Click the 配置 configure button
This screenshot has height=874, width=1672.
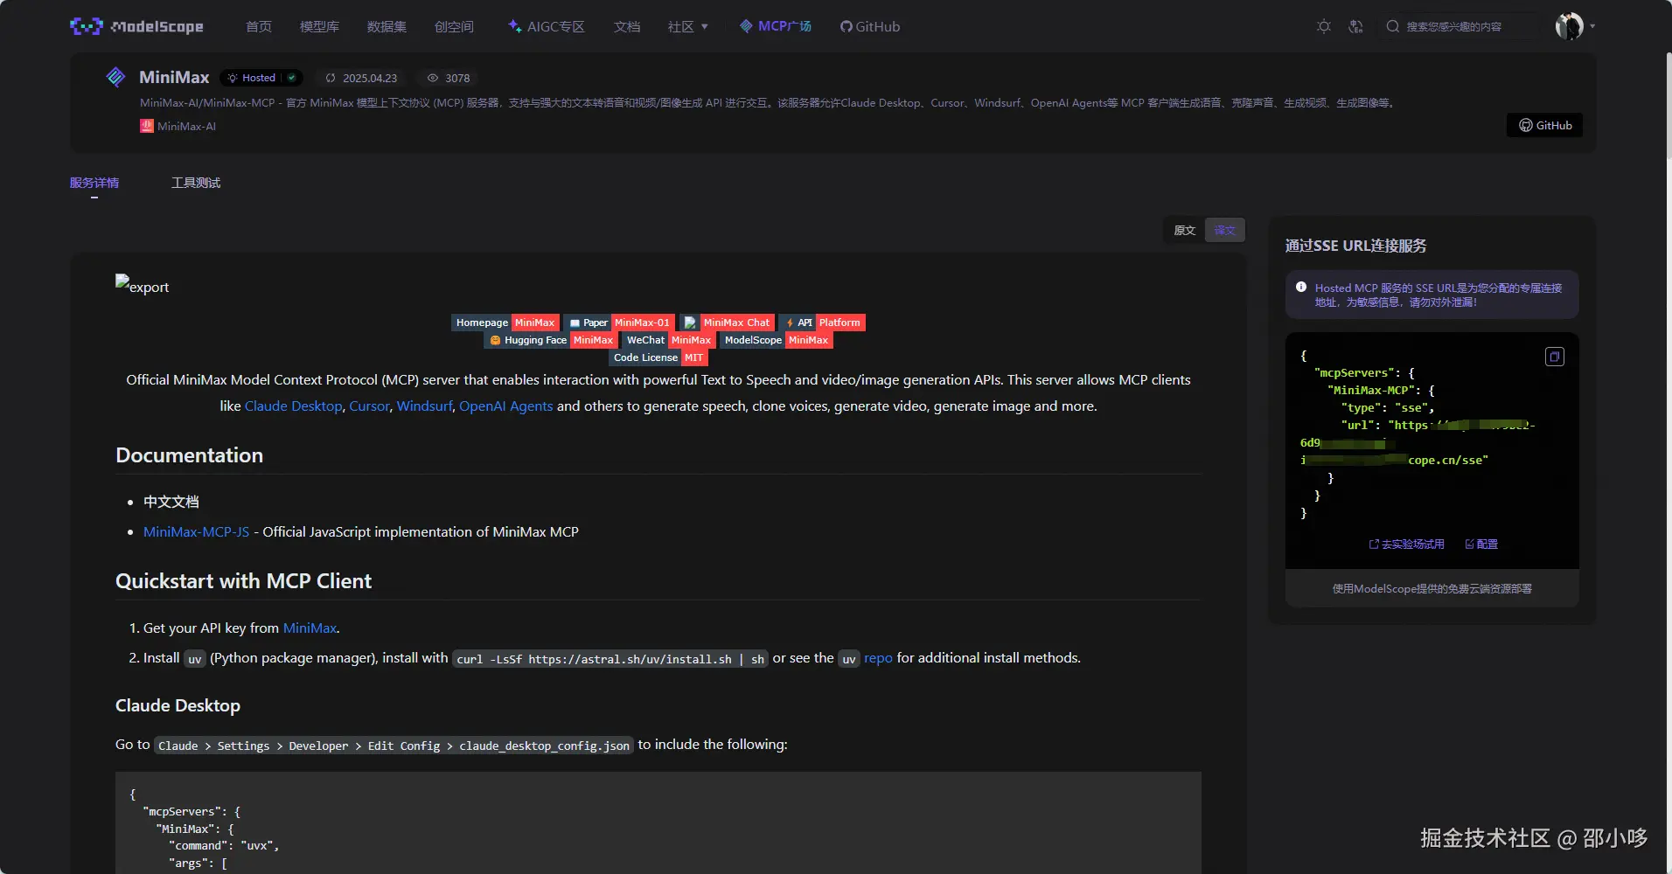point(1481,544)
